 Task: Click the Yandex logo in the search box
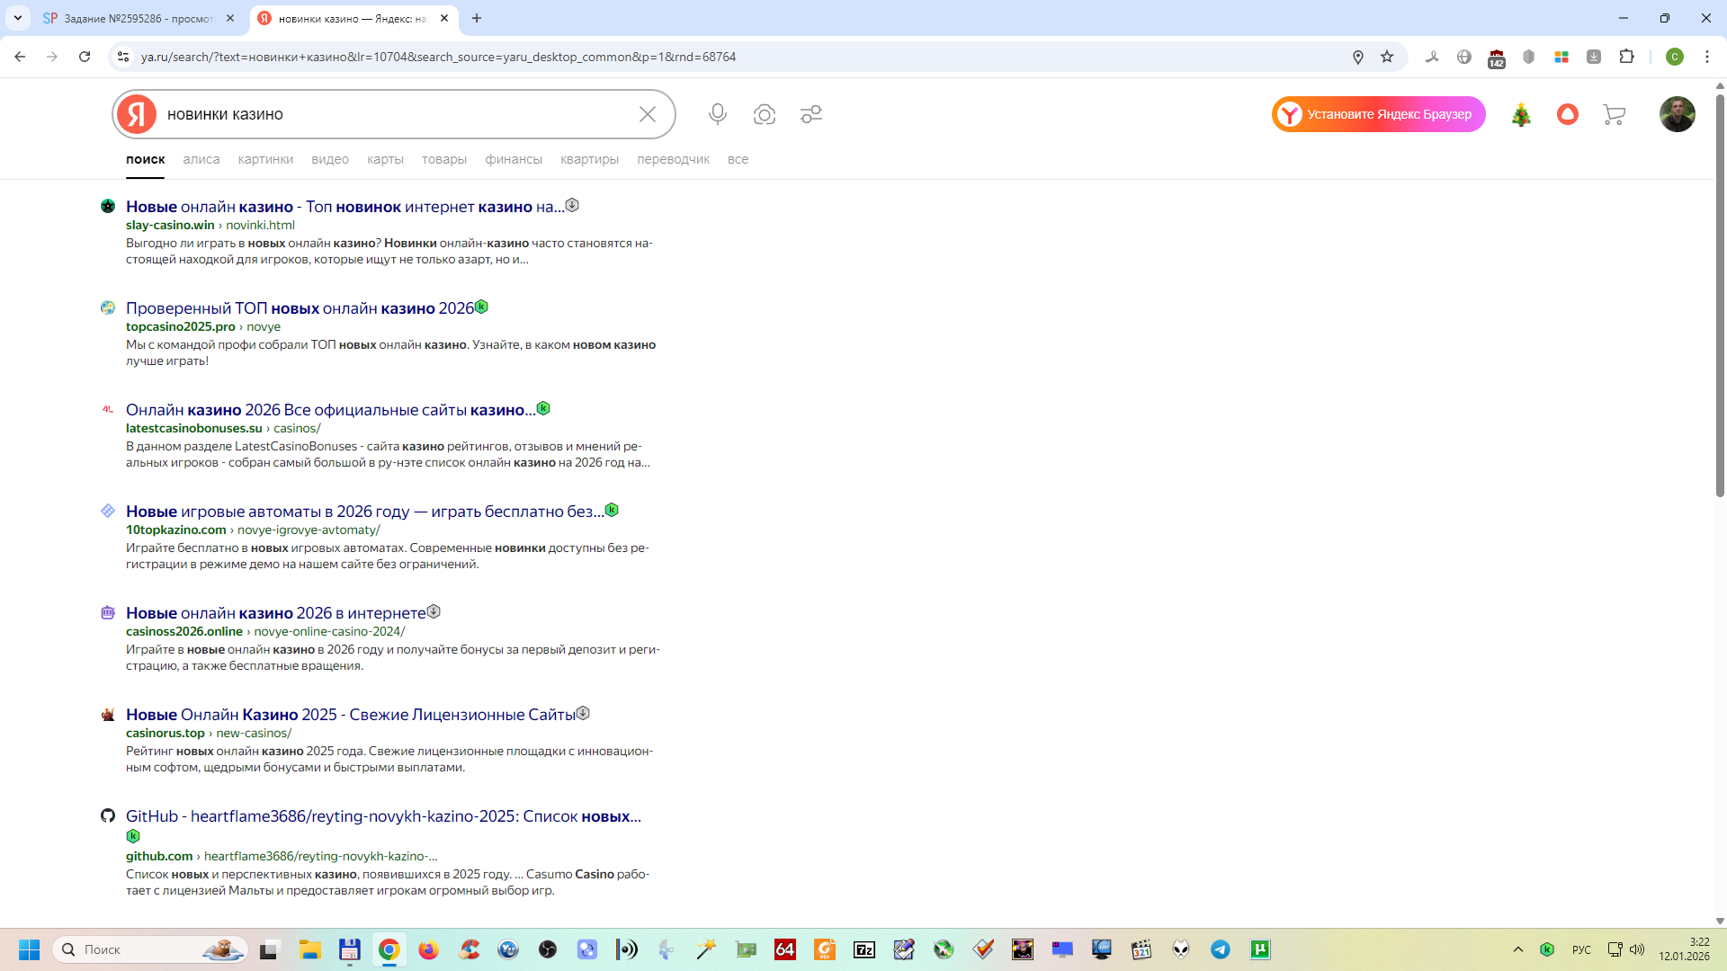[x=137, y=114]
